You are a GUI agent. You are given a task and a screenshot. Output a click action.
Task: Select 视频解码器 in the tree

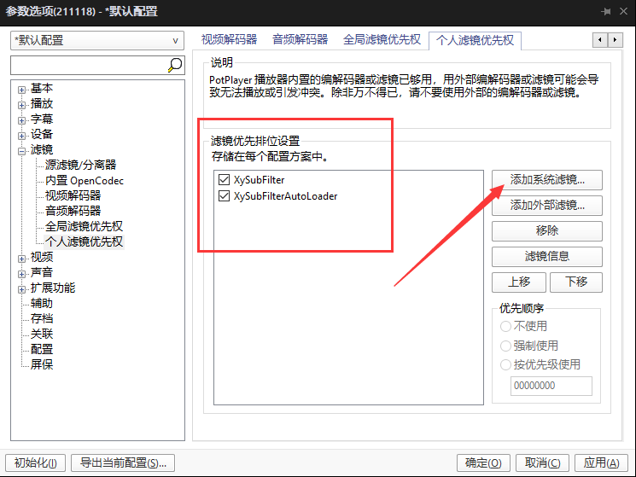(x=73, y=195)
